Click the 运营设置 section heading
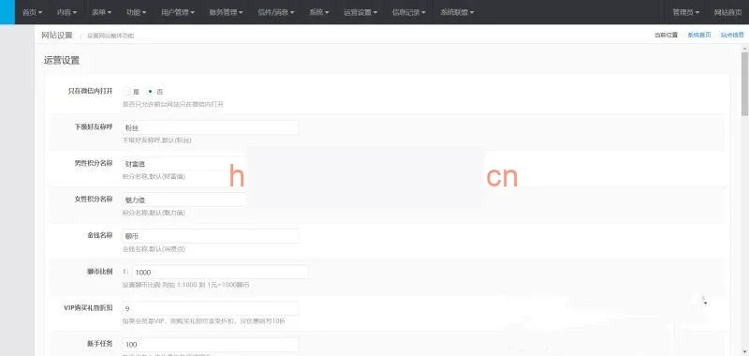Image resolution: width=749 pixels, height=356 pixels. pyautogui.click(x=62, y=61)
